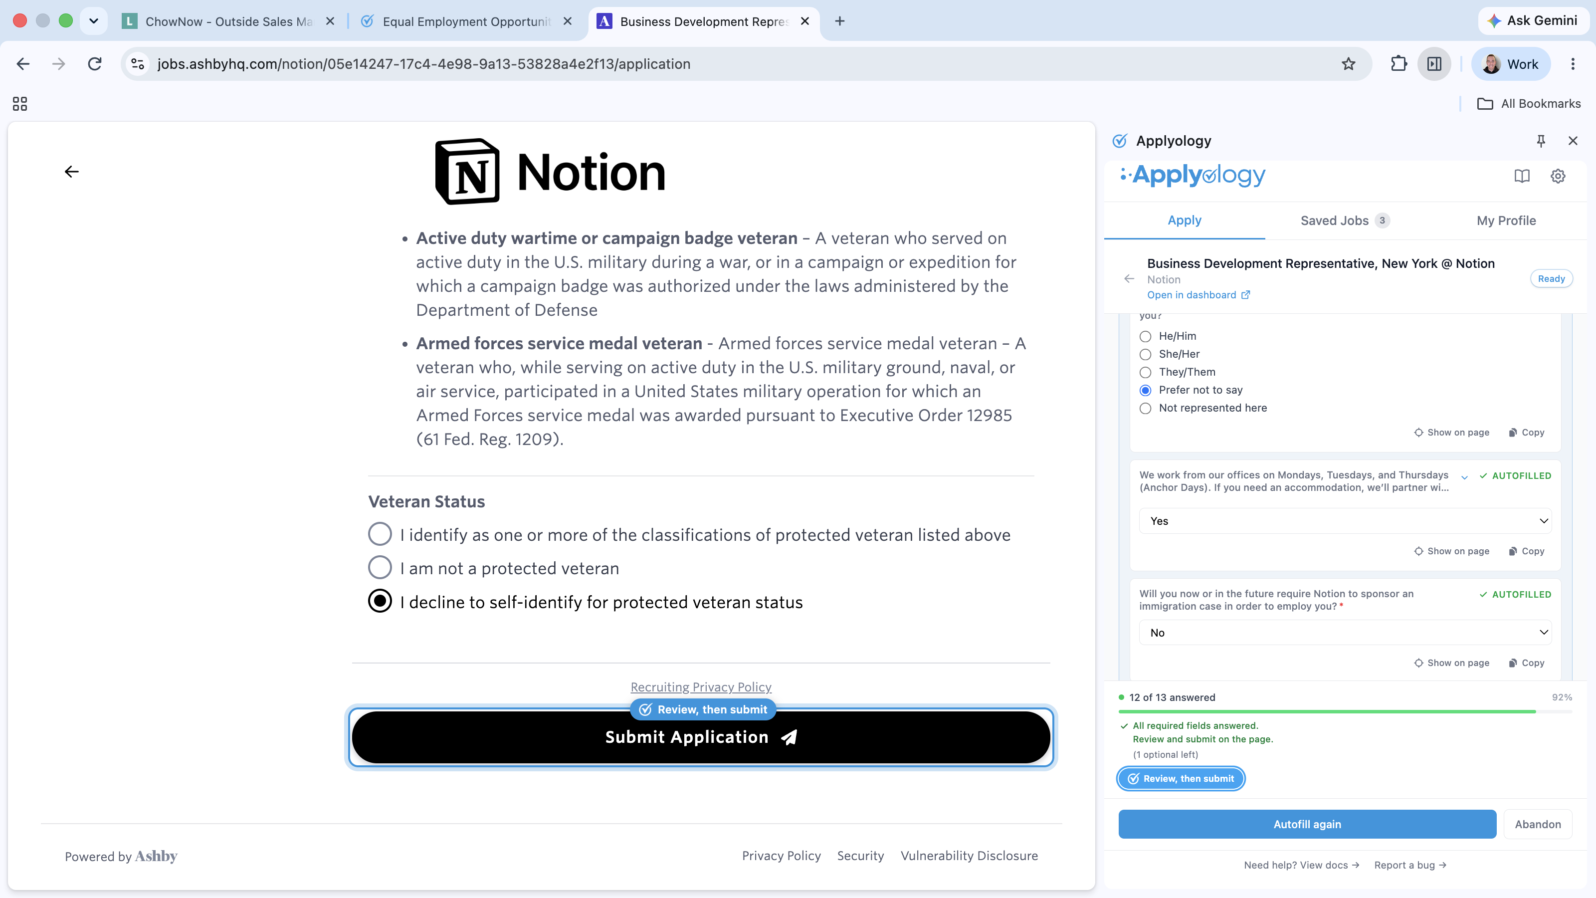Click the 12 of 13 answered progress bar
The height and width of the screenshot is (898, 1596).
click(1345, 711)
